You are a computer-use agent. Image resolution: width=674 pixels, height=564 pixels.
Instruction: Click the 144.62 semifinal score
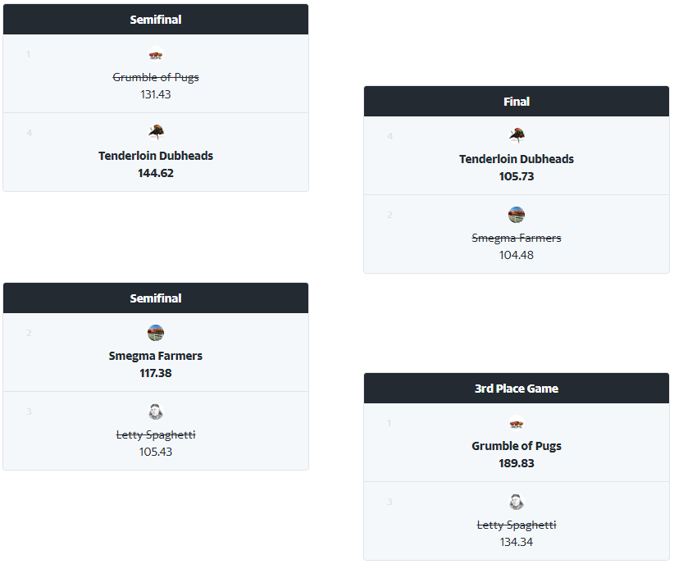156,173
